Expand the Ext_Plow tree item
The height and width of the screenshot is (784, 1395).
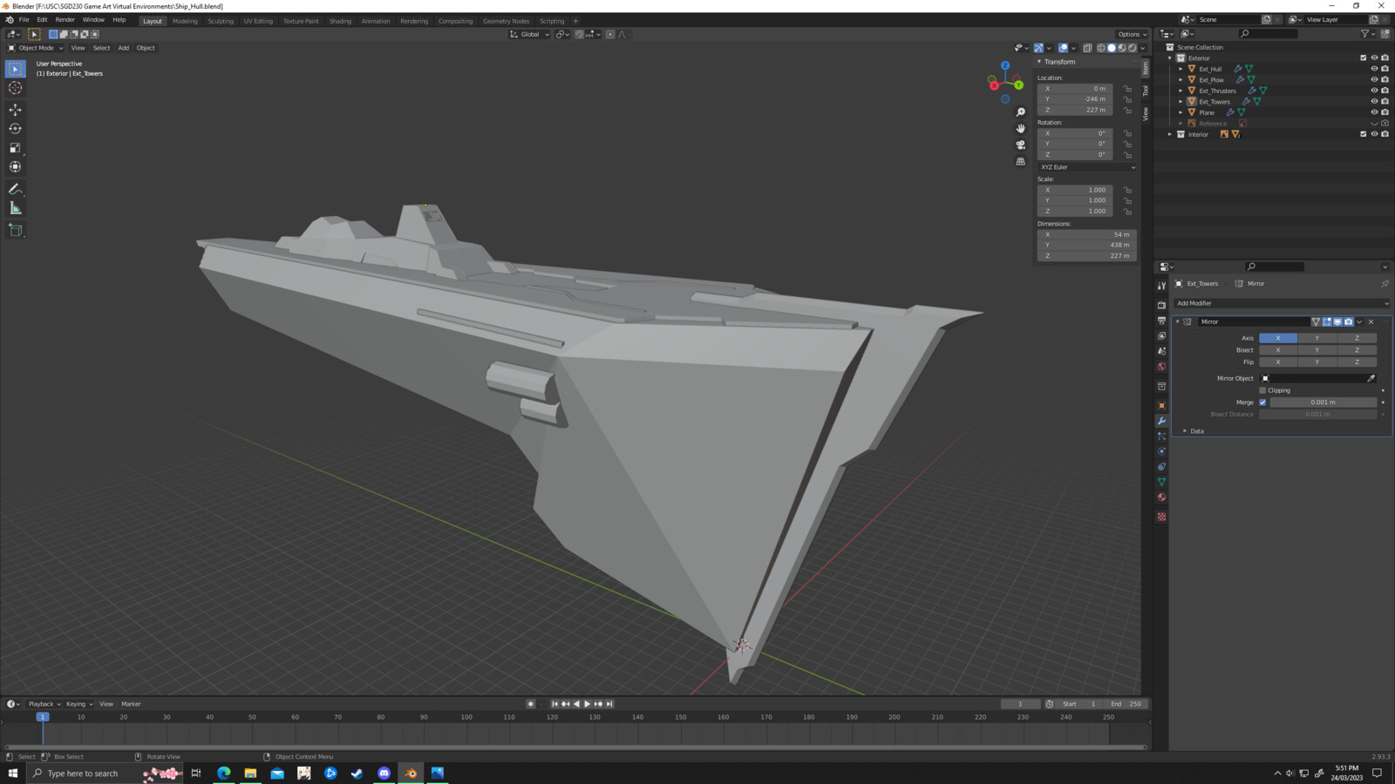pos(1181,80)
